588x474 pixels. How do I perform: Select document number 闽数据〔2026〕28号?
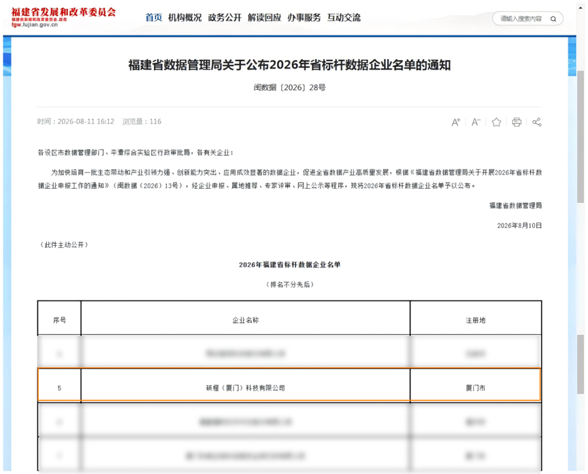(x=289, y=87)
